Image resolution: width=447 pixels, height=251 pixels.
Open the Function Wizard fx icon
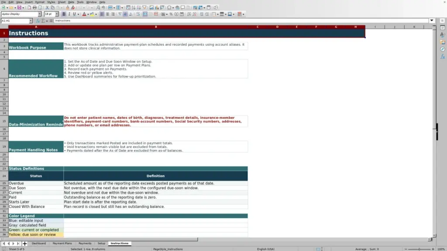[38, 21]
